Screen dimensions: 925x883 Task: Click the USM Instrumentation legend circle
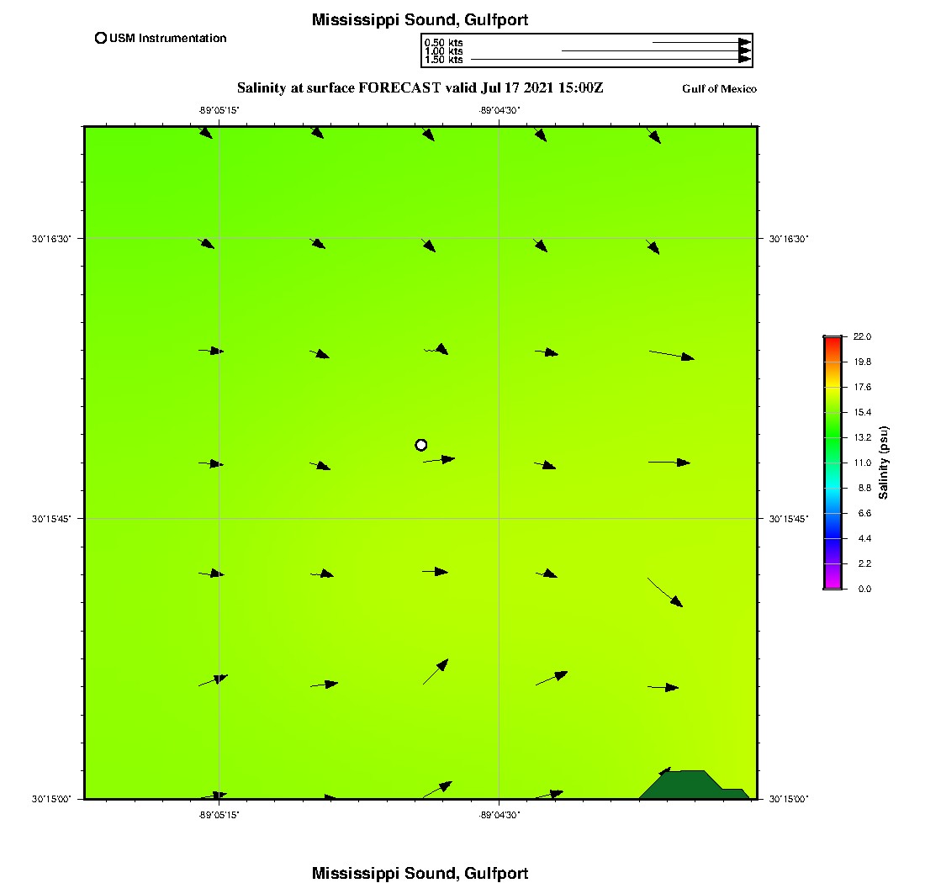[101, 38]
